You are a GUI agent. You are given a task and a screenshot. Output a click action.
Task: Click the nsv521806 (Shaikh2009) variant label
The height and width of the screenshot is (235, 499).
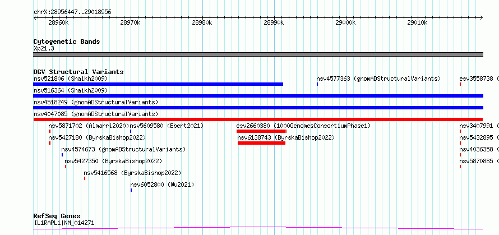[x=71, y=79]
